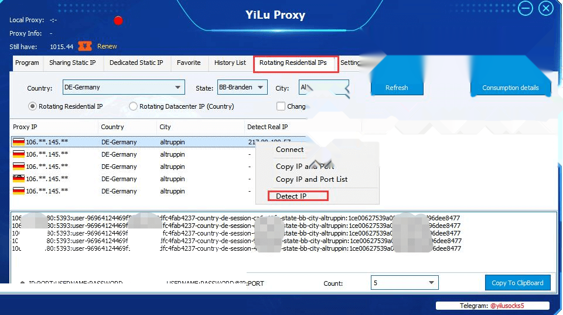Open Consumption details
This screenshot has width=563, height=315.
click(510, 88)
